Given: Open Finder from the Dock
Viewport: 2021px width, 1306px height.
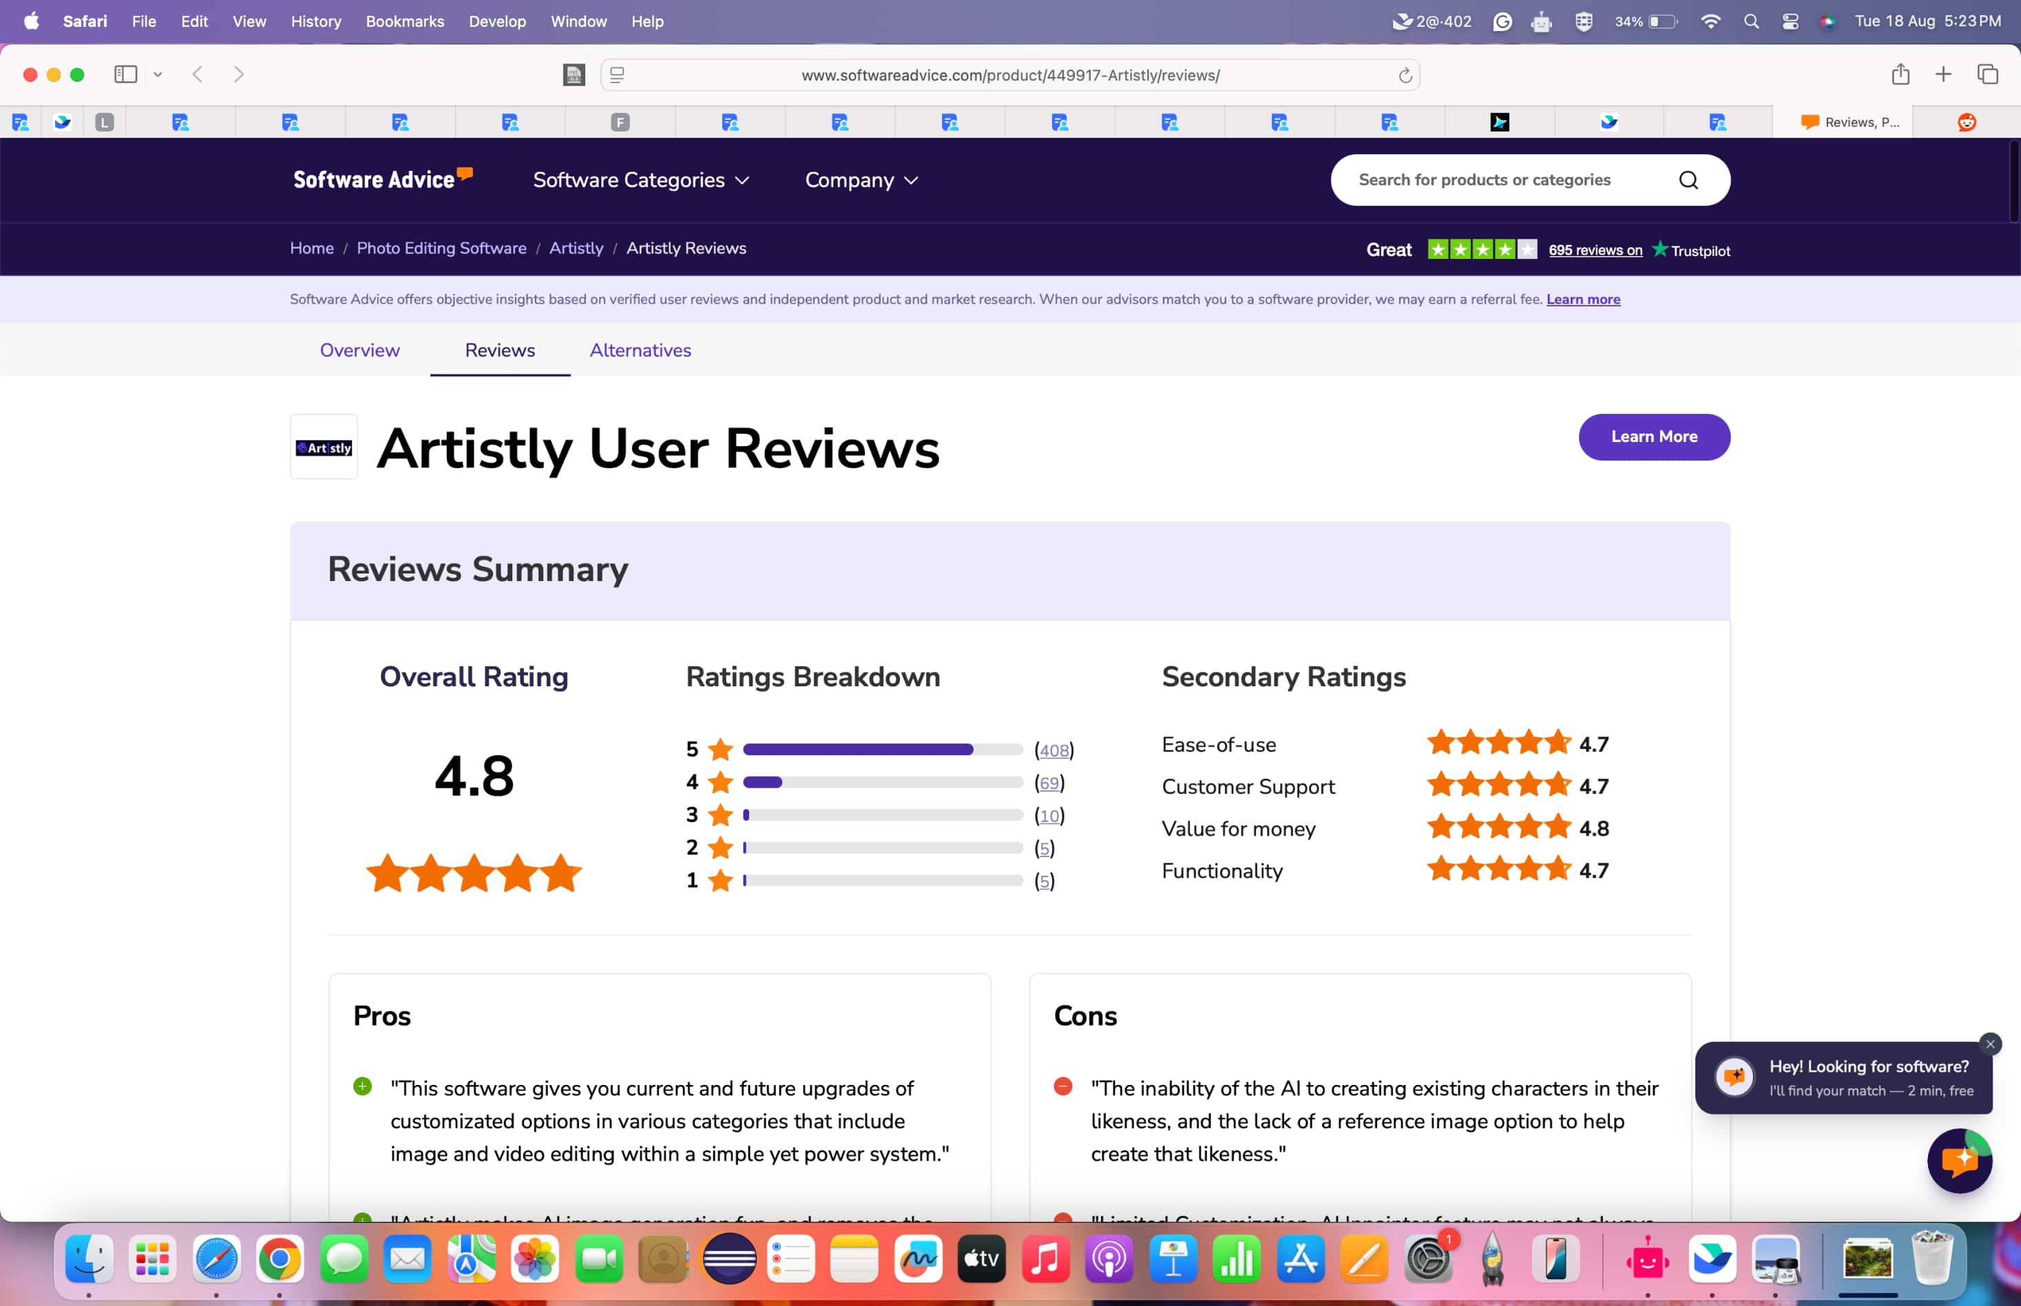Looking at the screenshot, I should pyautogui.click(x=89, y=1258).
